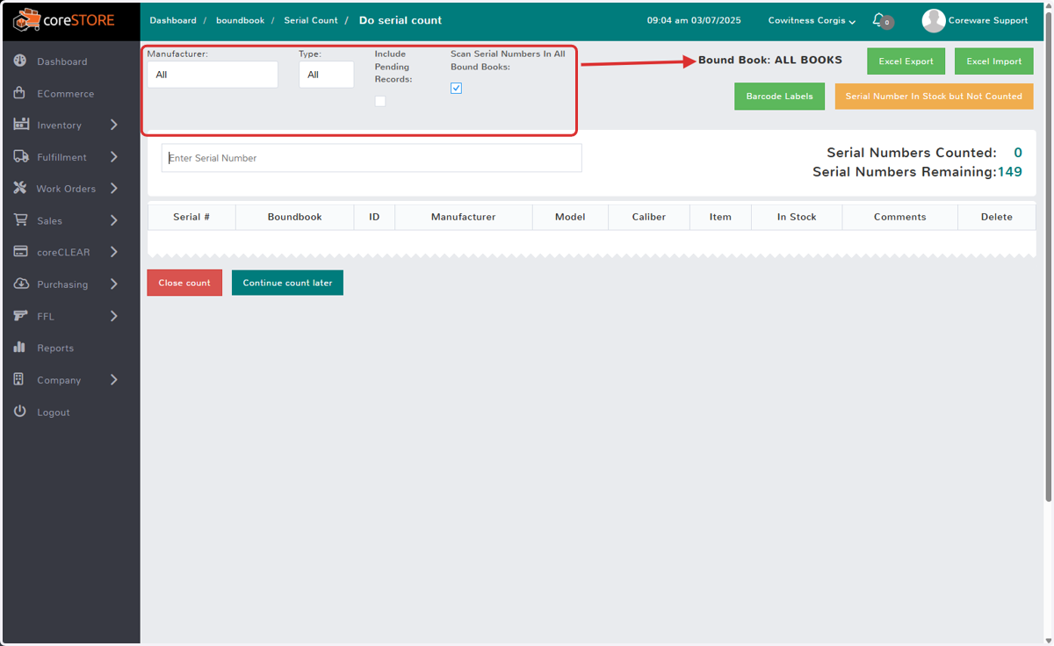Click the Delete column header
This screenshot has width=1054, height=646.
pos(996,217)
